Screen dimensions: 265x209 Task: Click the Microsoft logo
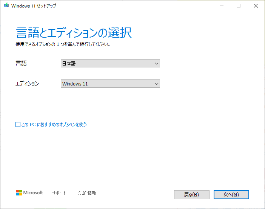click(x=29, y=193)
